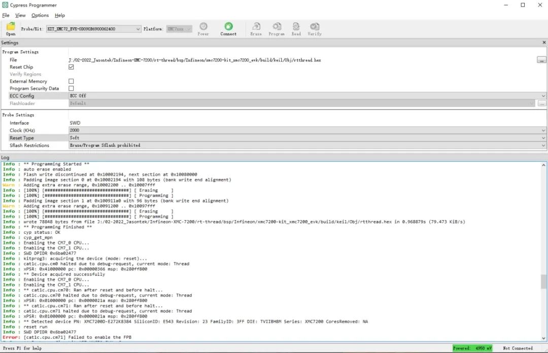Toggle the Reset Chip checkbox
The width and height of the screenshot is (548, 353).
pos(71,67)
